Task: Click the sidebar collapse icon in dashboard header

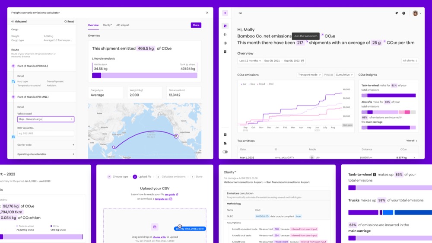Action: point(240,13)
